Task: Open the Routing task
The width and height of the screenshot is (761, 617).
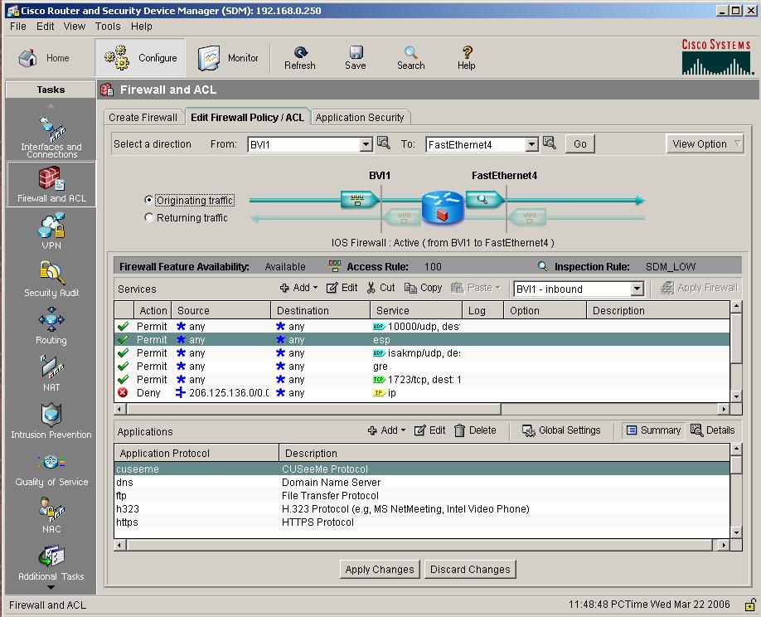Action: [x=51, y=321]
